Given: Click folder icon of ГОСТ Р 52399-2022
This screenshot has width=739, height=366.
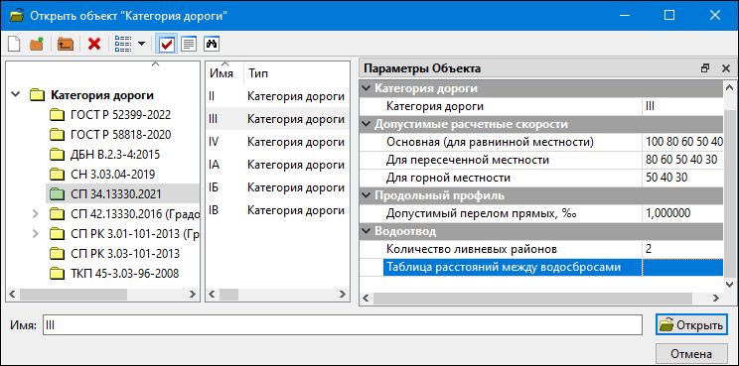Looking at the screenshot, I should (57, 115).
